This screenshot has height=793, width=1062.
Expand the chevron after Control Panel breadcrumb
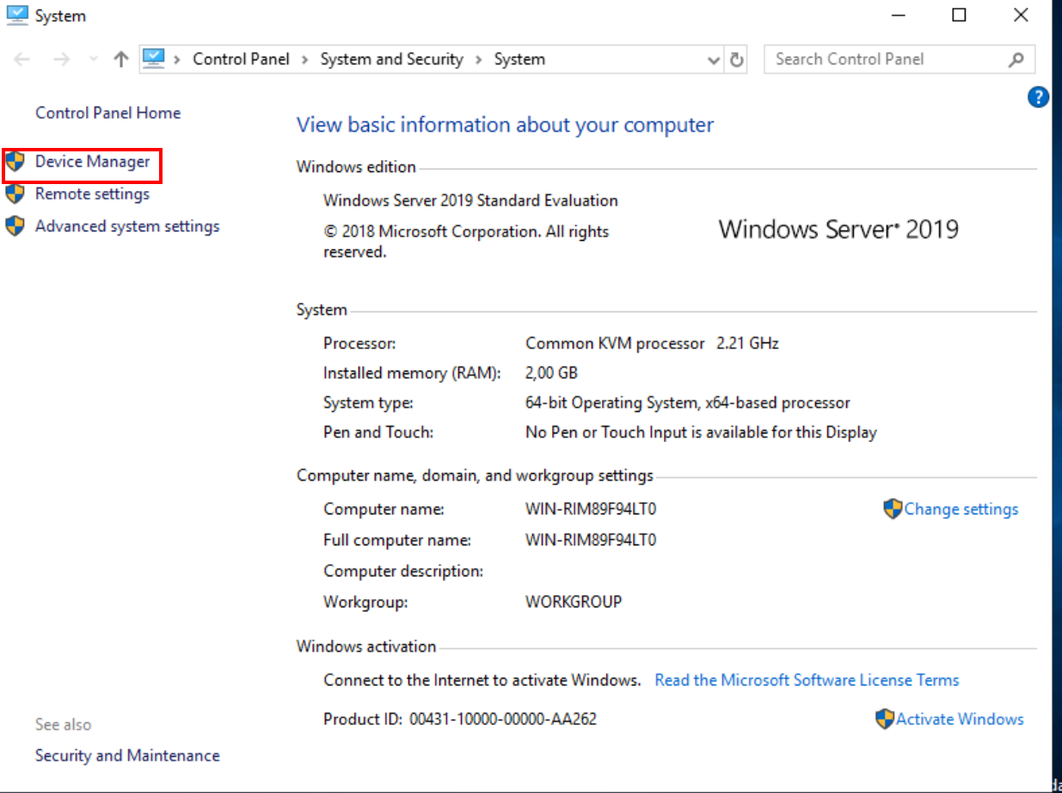[x=307, y=59]
